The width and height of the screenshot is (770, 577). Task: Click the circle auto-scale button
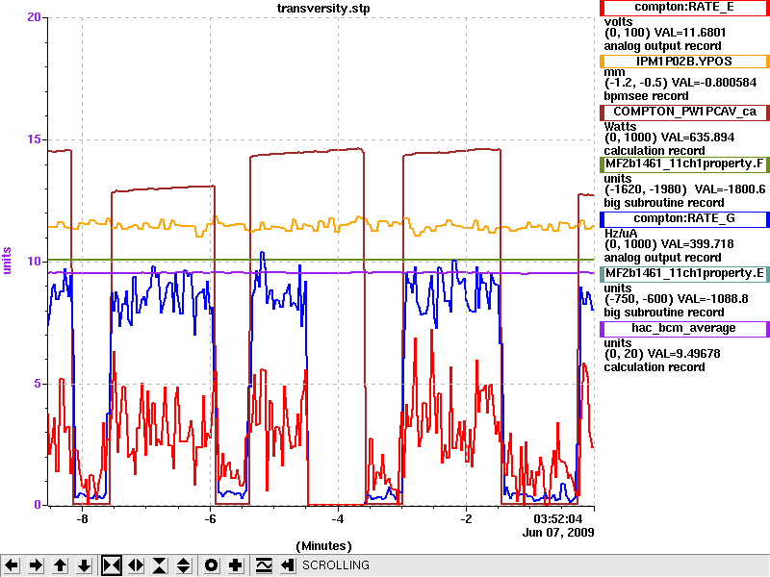(211, 565)
